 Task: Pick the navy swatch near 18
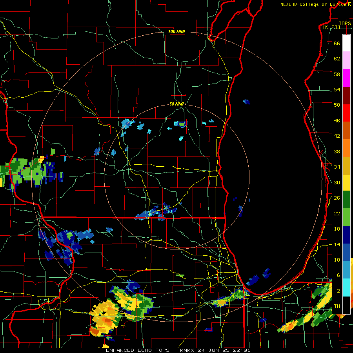[346, 235]
